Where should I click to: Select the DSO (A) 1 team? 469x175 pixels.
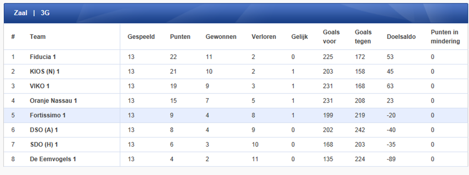coord(44,130)
